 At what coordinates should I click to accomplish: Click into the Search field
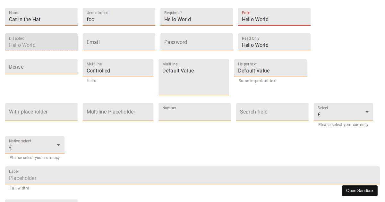coord(272,112)
